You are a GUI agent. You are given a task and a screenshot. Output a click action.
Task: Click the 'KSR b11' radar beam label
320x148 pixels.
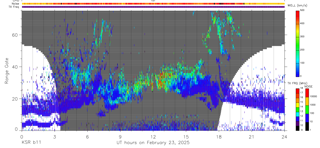(31, 143)
